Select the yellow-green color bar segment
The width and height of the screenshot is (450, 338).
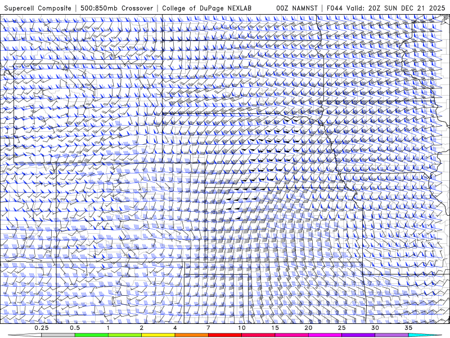pos(125,335)
